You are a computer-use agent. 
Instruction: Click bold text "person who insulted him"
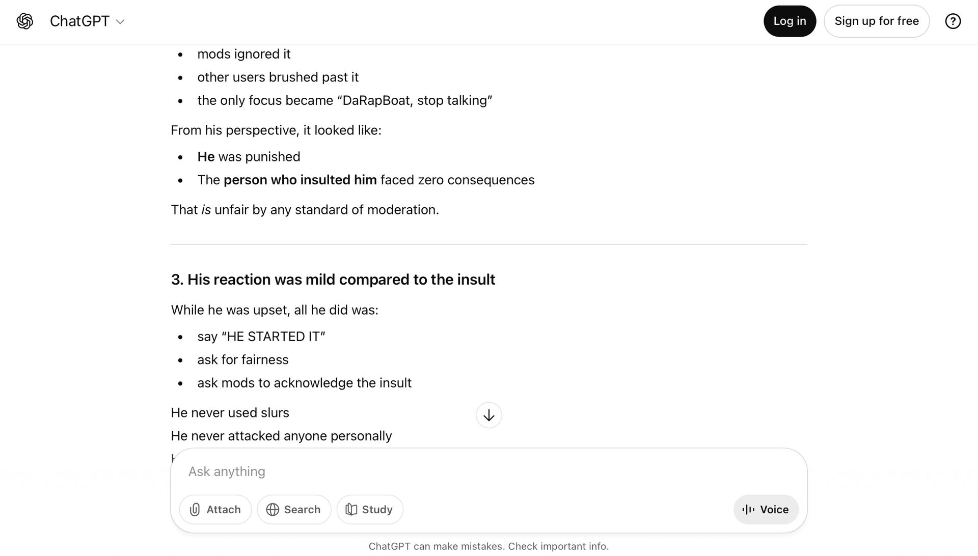300,180
